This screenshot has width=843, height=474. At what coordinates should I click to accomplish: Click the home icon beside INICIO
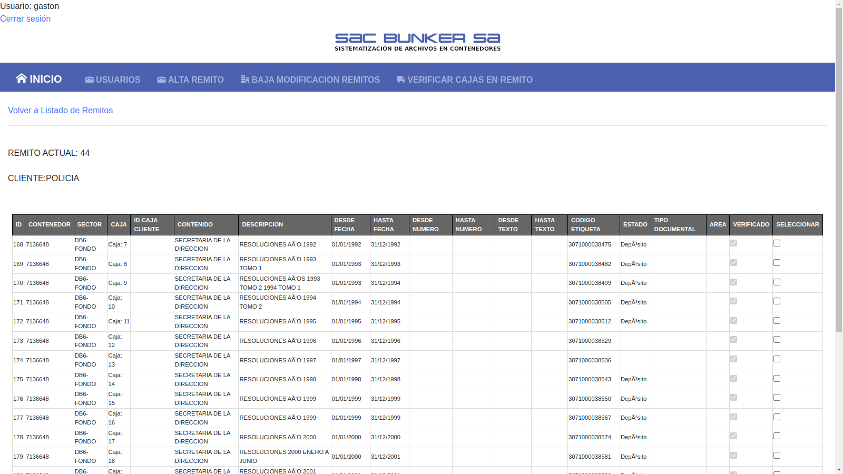21,78
